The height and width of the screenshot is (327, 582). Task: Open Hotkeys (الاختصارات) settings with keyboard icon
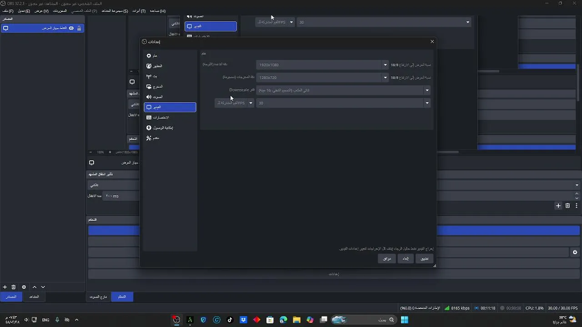pos(170,117)
